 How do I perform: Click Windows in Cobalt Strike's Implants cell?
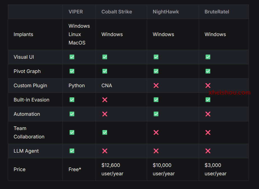[x=112, y=34]
